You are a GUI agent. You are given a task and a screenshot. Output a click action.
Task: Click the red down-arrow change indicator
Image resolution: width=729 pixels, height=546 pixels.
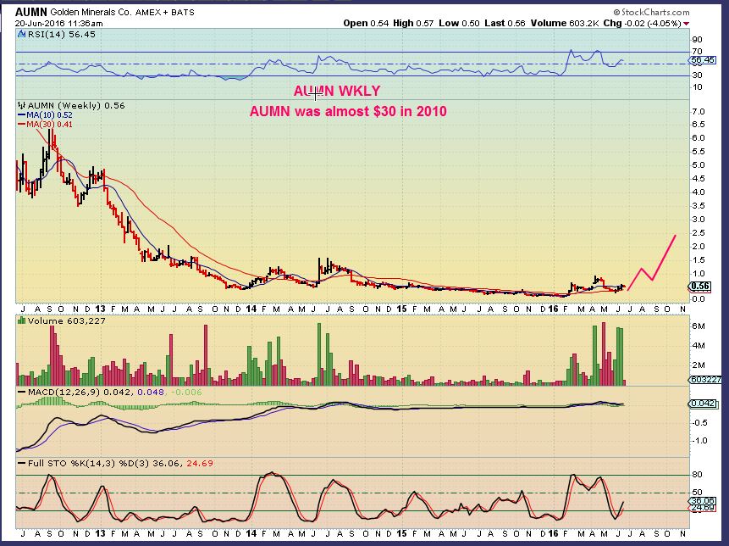(x=686, y=24)
